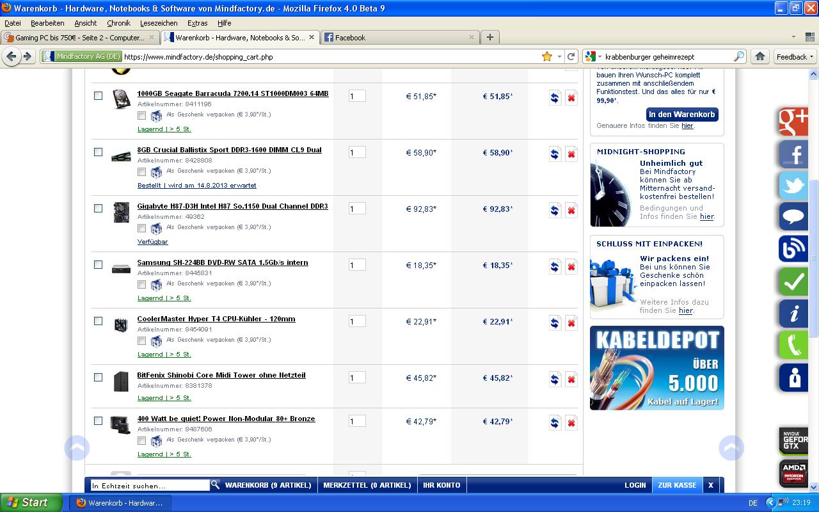Remove the Seagate Barracuda item with red X
The width and height of the screenshot is (819, 512).
click(x=571, y=98)
